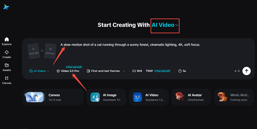Open the 16:9 720P aspect ratio settings
Screen dimensions: 257x129
pyautogui.click(x=152, y=71)
